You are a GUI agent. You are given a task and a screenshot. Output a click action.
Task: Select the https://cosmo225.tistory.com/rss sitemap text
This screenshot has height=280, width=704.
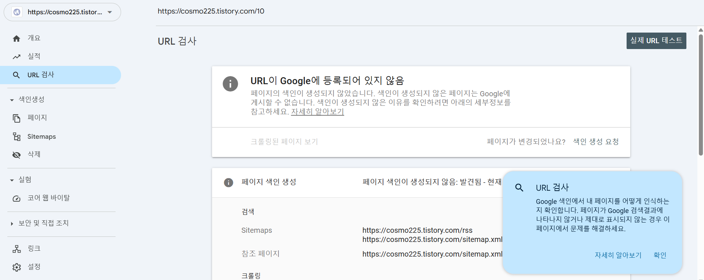tap(417, 230)
